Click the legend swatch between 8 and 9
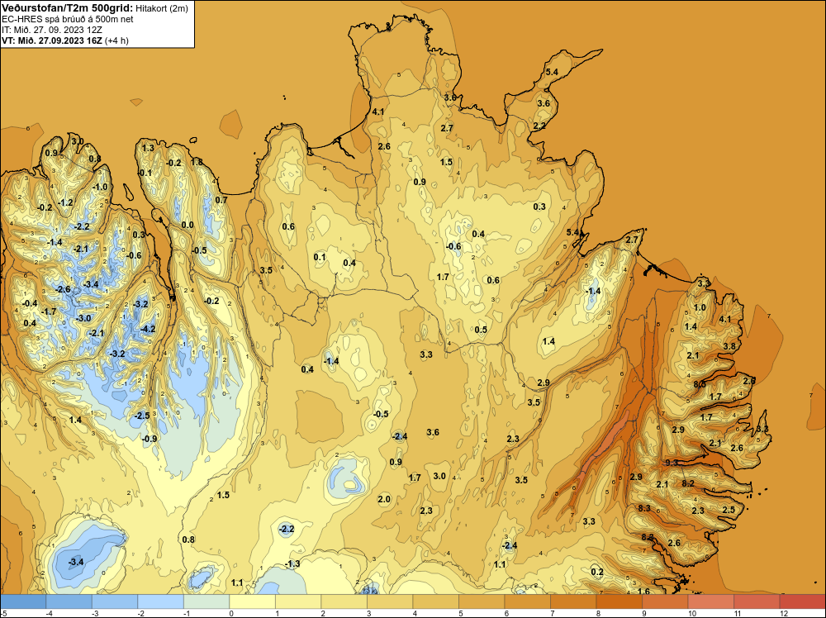This screenshot has width=826, height=618. click(x=619, y=601)
